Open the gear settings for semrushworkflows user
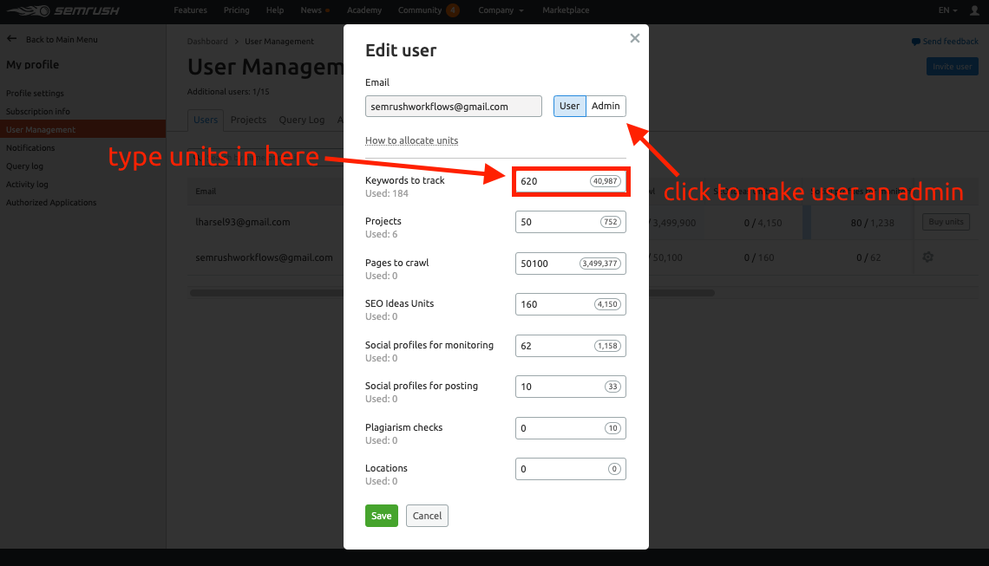Screen dimensions: 989x566 (927, 257)
